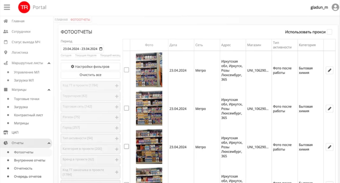
Task: Select the Сегодня period shortcut
Action: [x=66, y=55]
